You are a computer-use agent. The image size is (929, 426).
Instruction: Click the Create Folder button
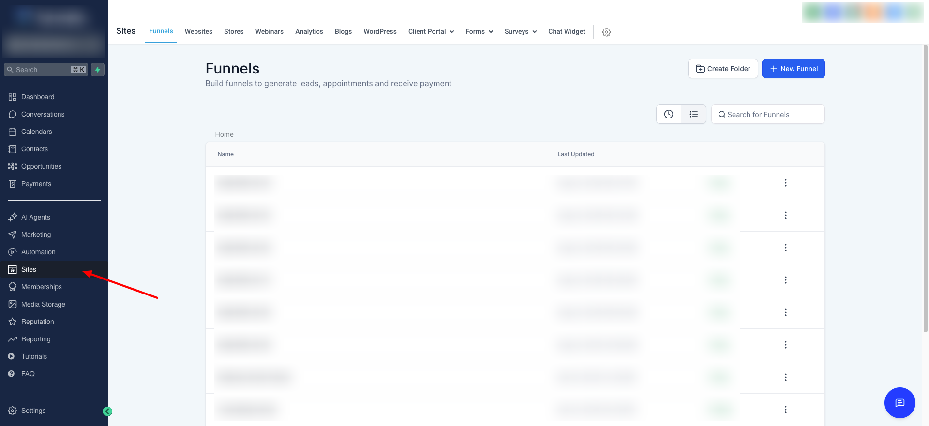point(723,69)
